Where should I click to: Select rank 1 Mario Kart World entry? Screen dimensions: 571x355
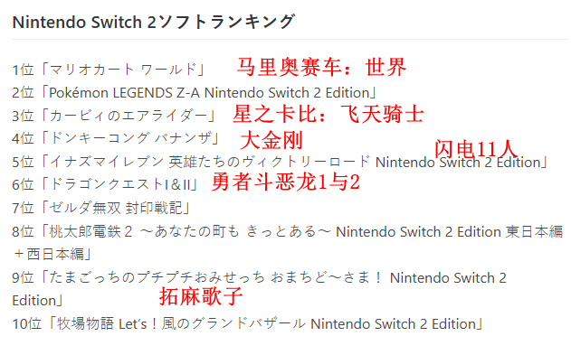tap(109, 70)
